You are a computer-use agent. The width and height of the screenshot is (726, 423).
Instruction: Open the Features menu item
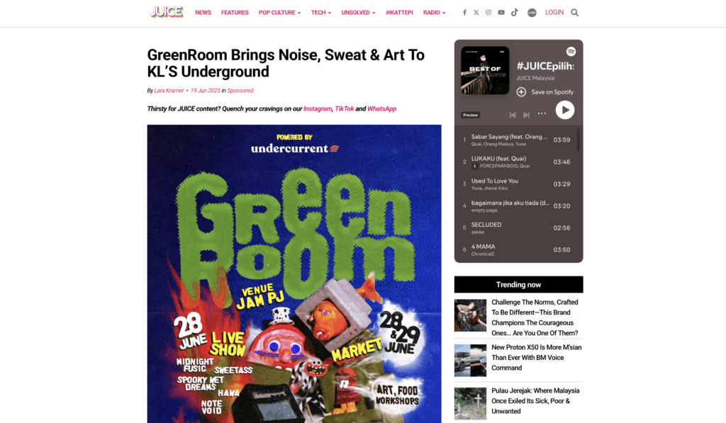coord(235,13)
